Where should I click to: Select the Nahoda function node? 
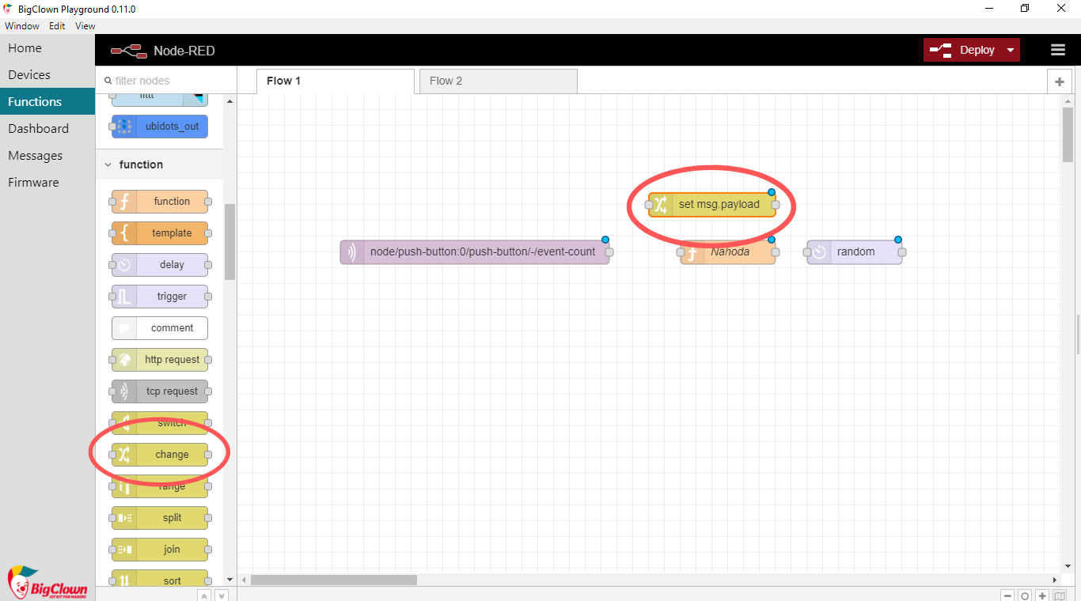[728, 252]
